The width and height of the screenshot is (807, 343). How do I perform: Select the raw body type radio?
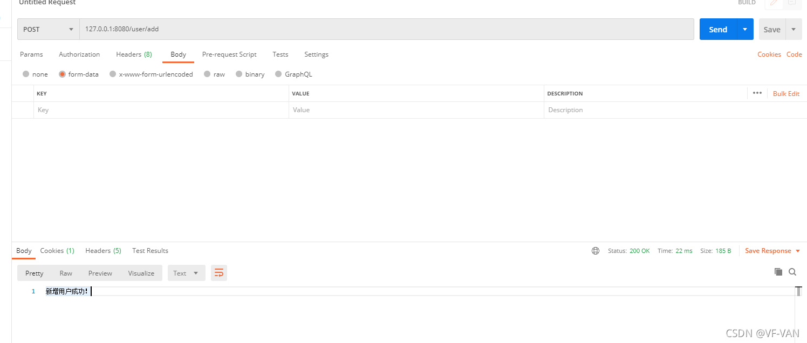207,74
